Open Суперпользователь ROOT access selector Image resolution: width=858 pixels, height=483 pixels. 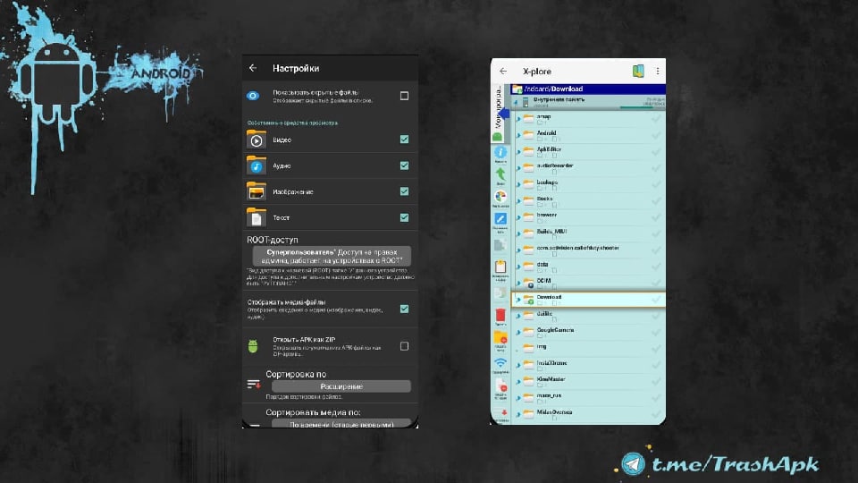click(x=332, y=257)
